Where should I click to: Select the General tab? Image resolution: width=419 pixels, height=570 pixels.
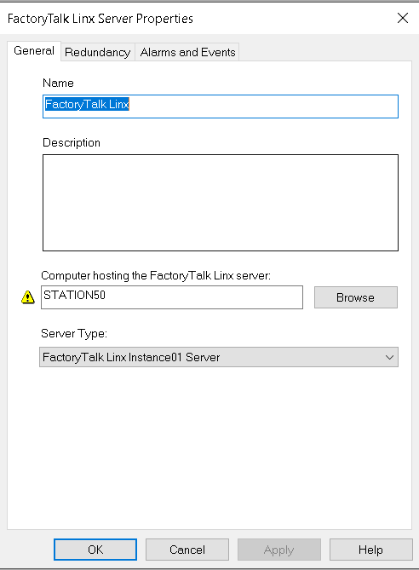click(x=34, y=50)
